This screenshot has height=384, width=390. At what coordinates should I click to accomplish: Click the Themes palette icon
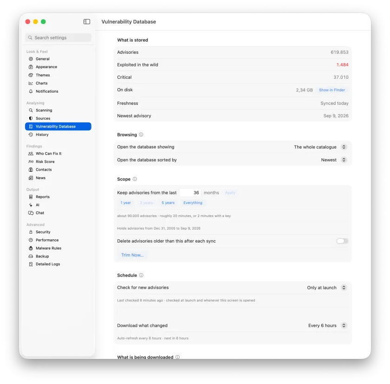click(x=31, y=75)
